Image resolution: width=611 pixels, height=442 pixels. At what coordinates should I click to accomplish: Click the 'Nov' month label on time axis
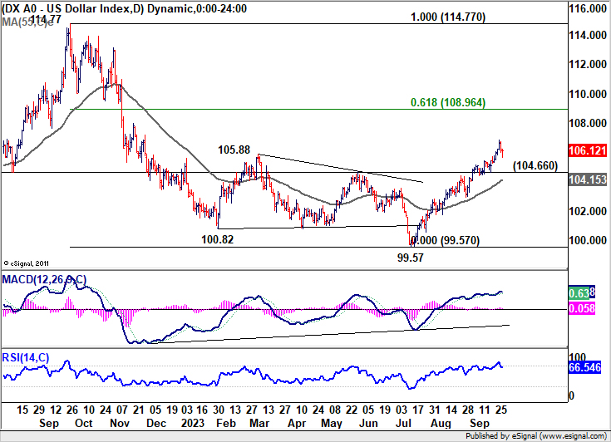point(120,423)
